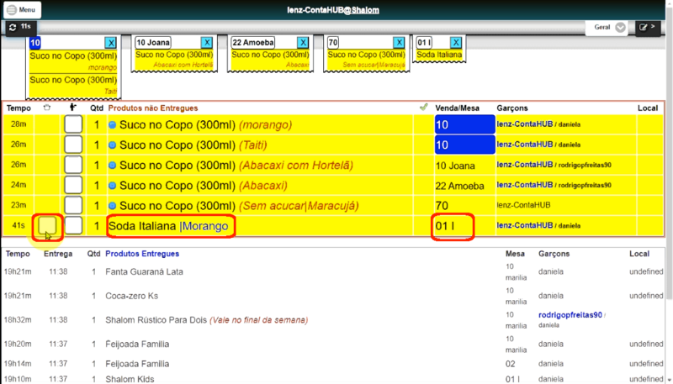
Task: Click rodrigopfreitas90 link in delivered list
Action: 570,315
